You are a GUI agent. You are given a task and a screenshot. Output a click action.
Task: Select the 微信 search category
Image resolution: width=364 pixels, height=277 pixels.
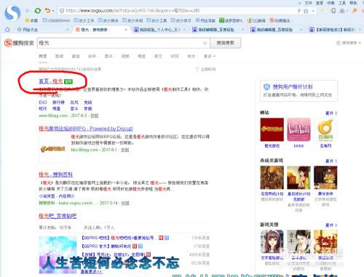[76, 56]
